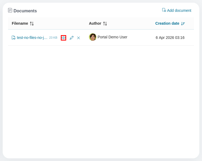Click the 6 Apr 2026 03:16 date

170,38
